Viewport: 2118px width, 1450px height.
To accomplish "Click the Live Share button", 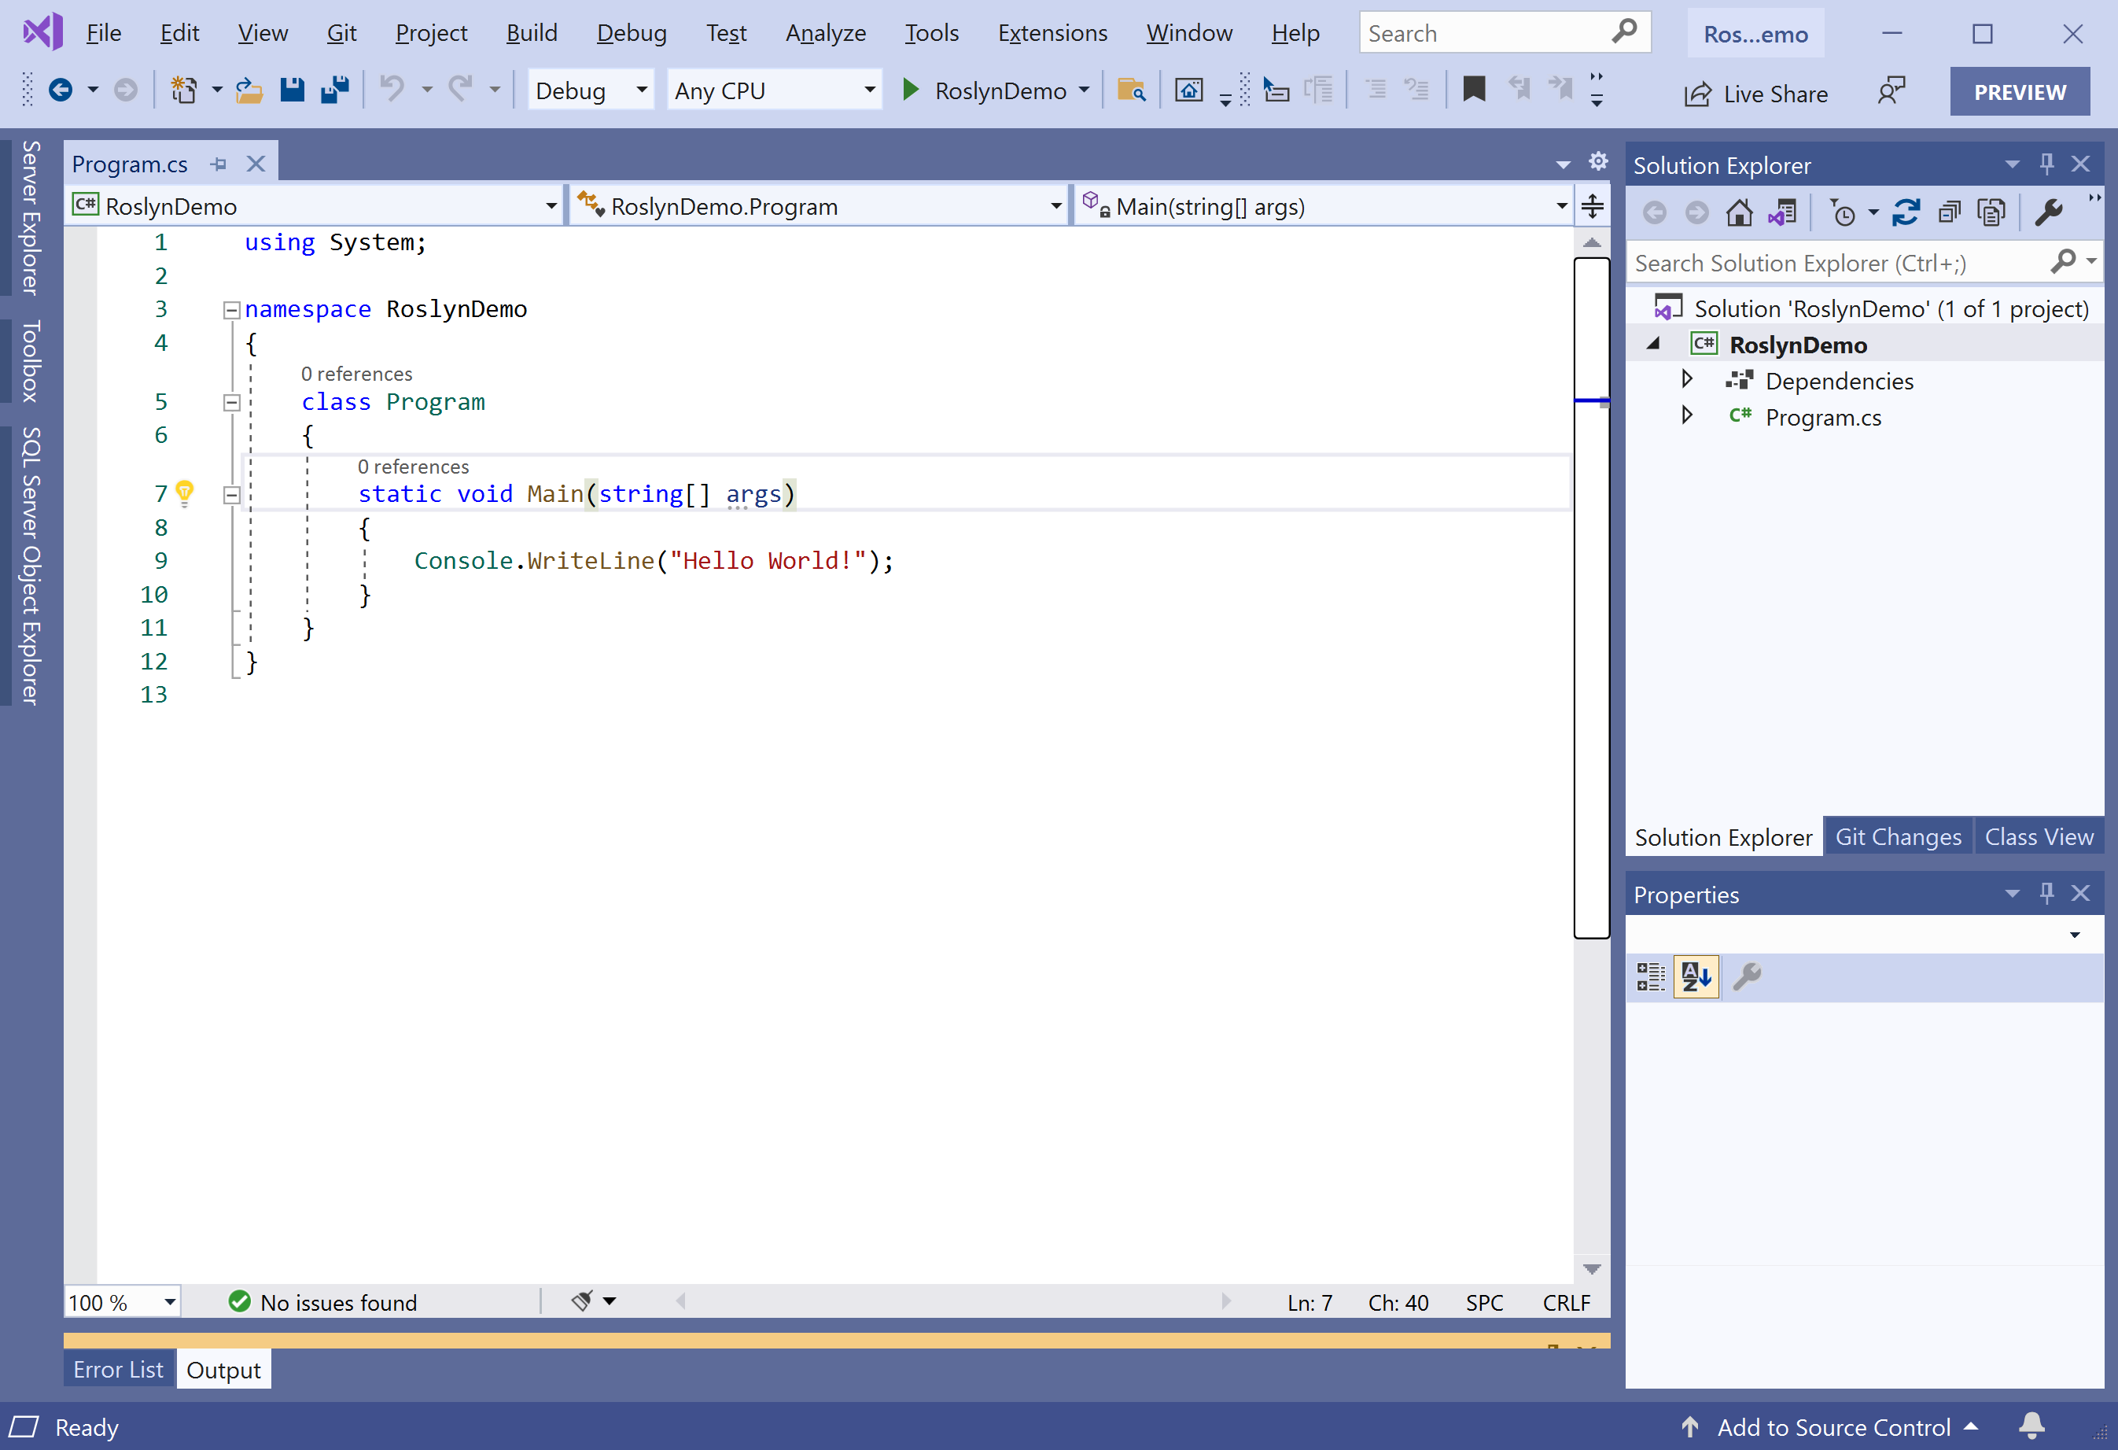I will [x=1755, y=93].
